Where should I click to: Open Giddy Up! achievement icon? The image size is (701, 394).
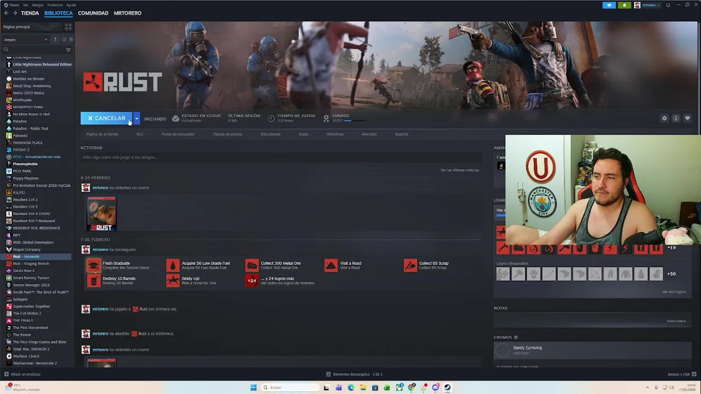click(x=173, y=281)
